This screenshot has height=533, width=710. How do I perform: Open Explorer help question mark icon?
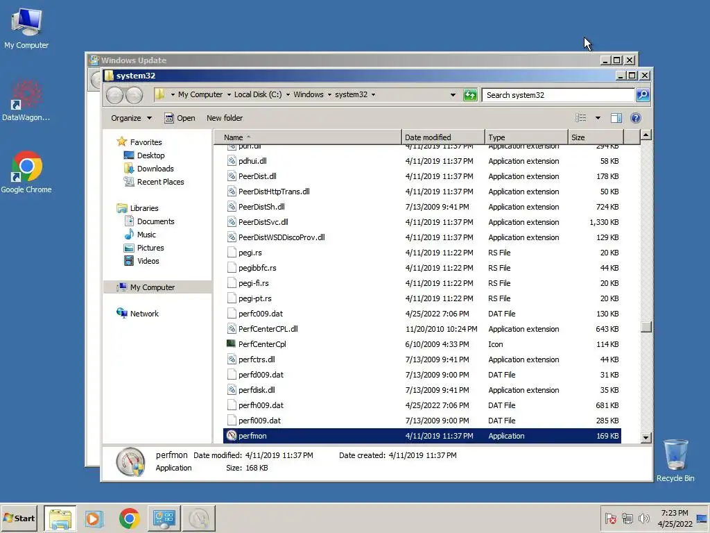tap(636, 118)
